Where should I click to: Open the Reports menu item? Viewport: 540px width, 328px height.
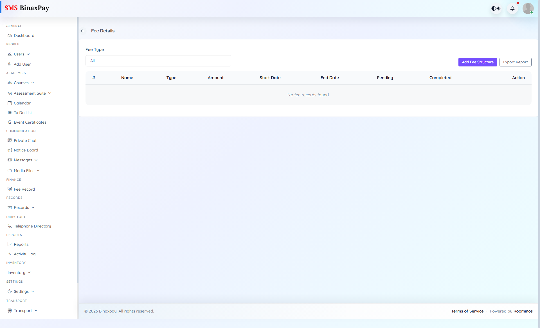point(21,244)
